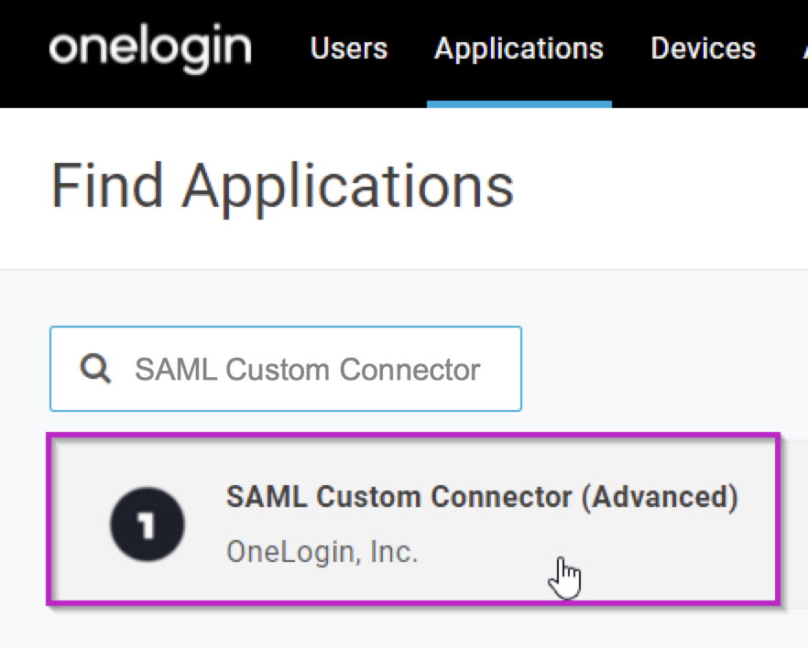
Task: Click the Find Applications page heading
Action: tap(282, 186)
